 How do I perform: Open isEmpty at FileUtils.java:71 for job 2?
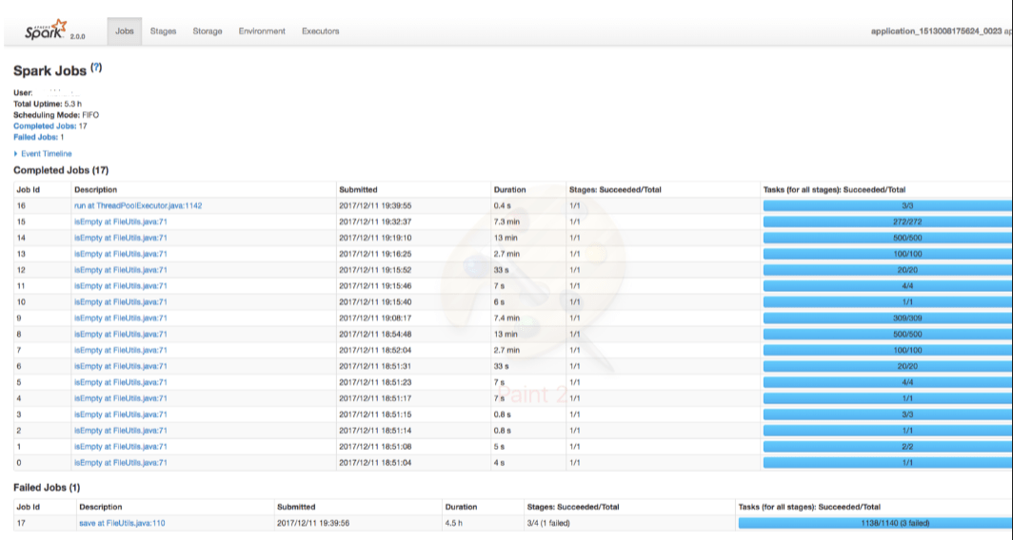tap(121, 431)
